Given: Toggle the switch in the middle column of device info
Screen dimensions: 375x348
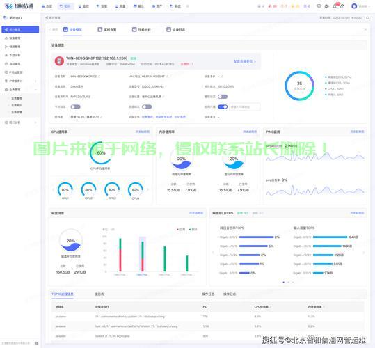Looking at the screenshot, I should point(147,106).
